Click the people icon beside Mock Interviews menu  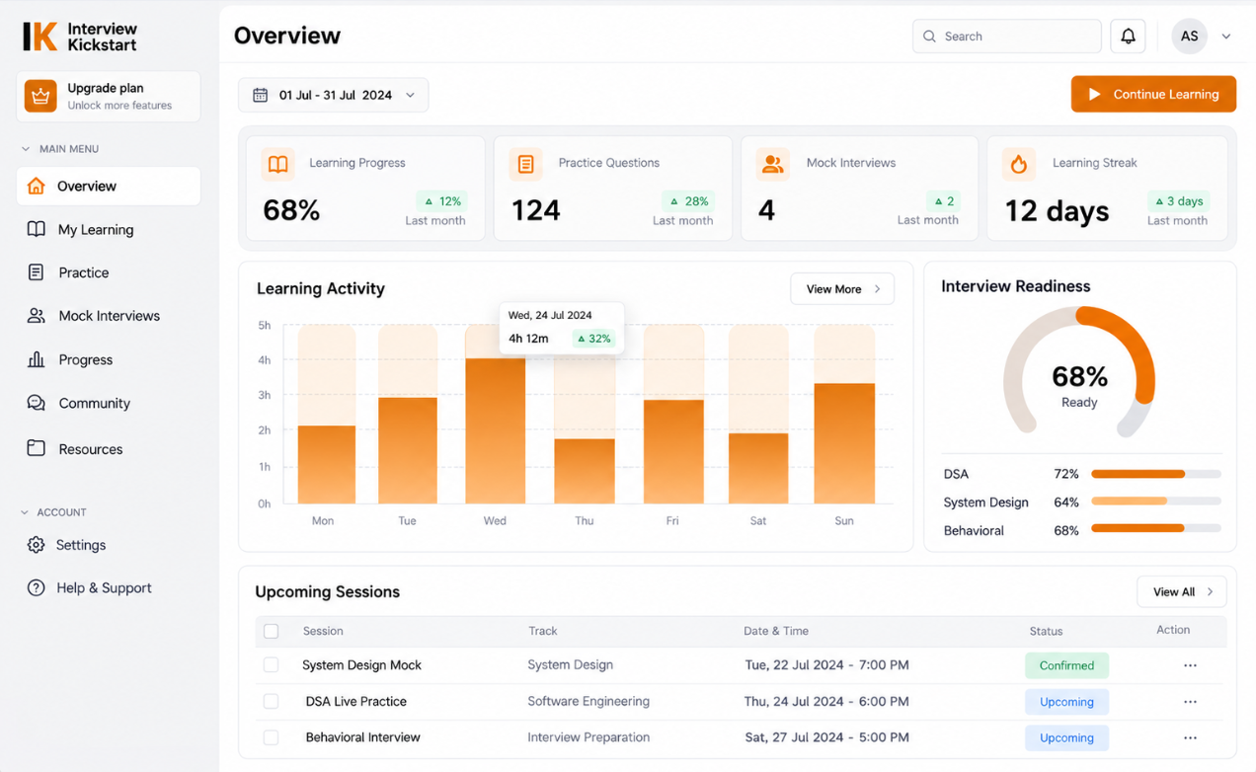[x=37, y=316]
